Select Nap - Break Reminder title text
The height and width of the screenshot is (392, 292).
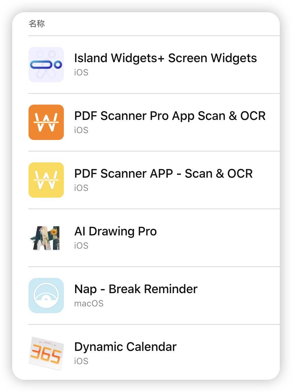point(136,289)
